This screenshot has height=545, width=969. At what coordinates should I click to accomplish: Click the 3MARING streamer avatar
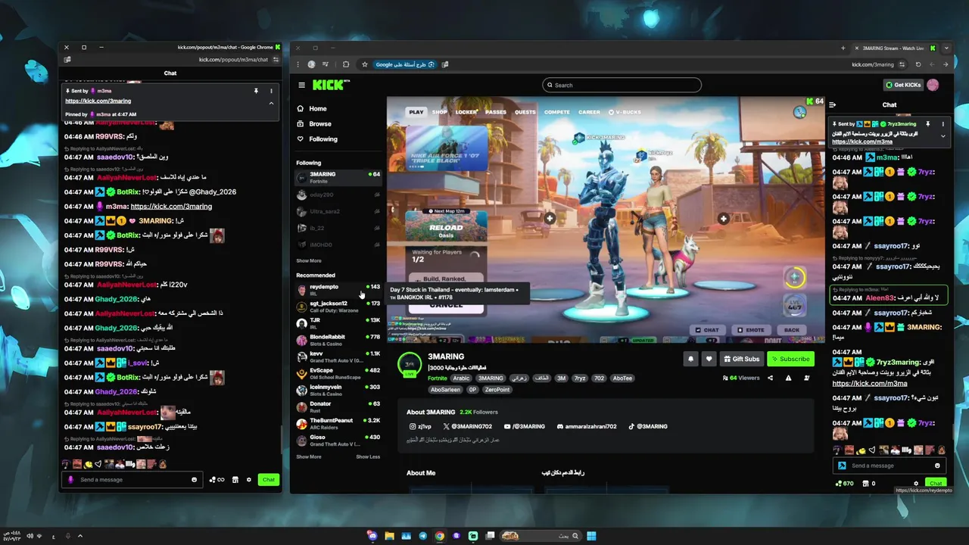point(410,364)
